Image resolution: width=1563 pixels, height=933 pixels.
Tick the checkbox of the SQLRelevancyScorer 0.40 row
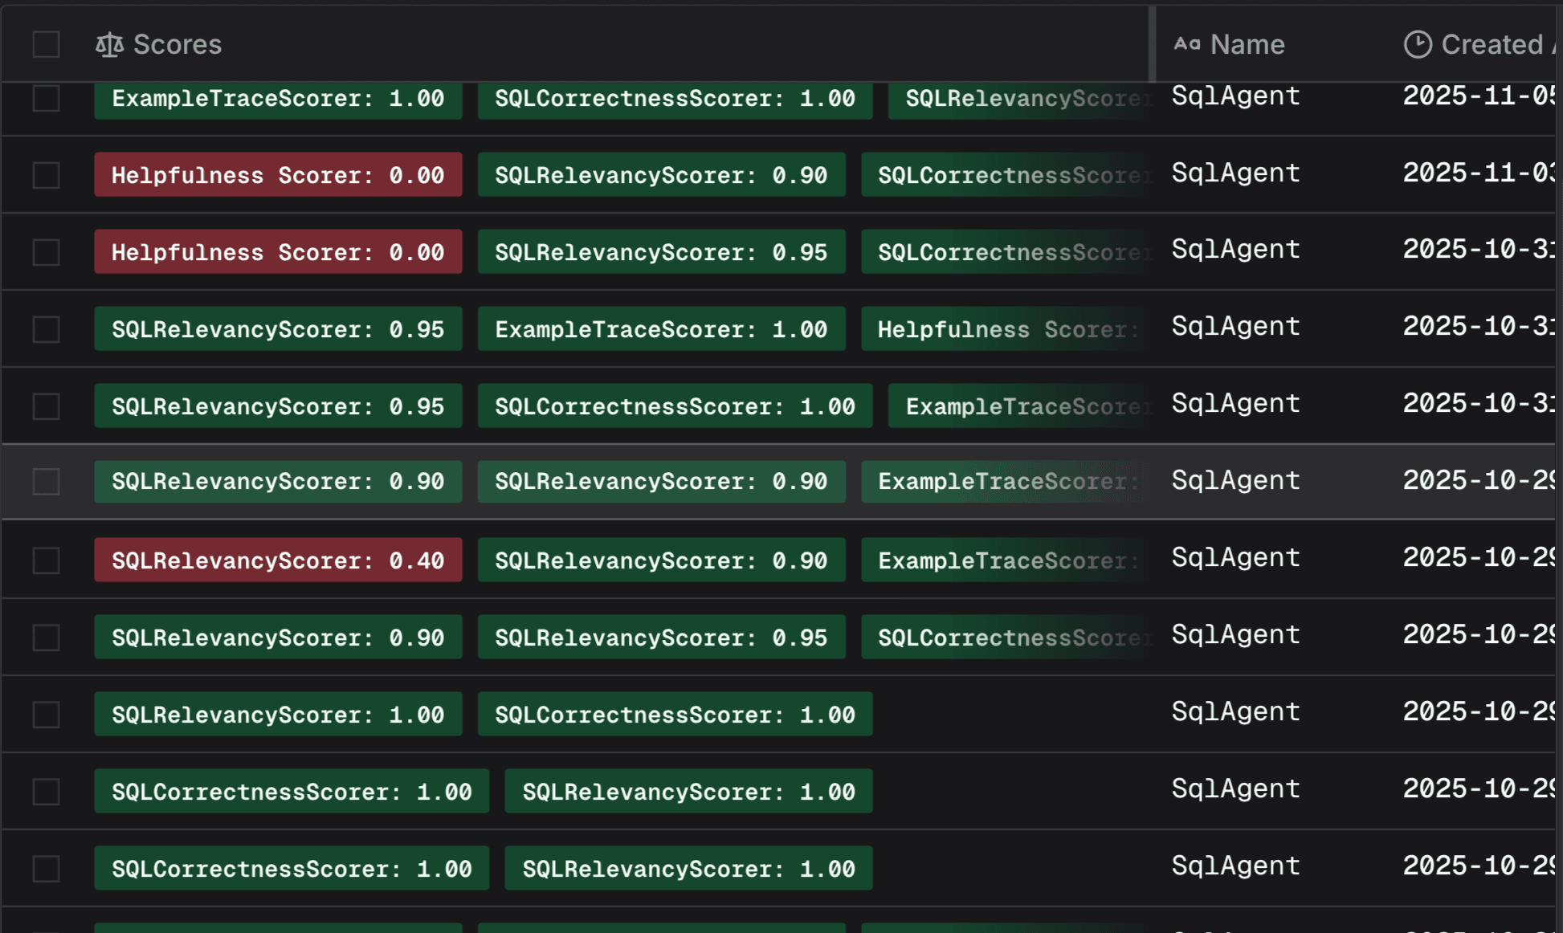pyautogui.click(x=47, y=560)
